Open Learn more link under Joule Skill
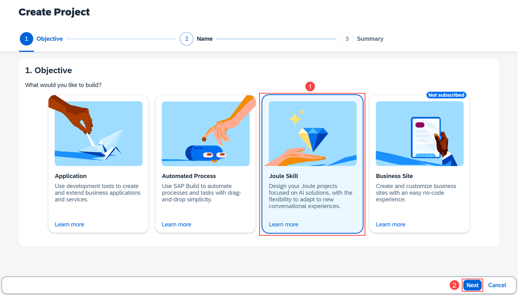This screenshot has width=518, height=295. point(283,224)
